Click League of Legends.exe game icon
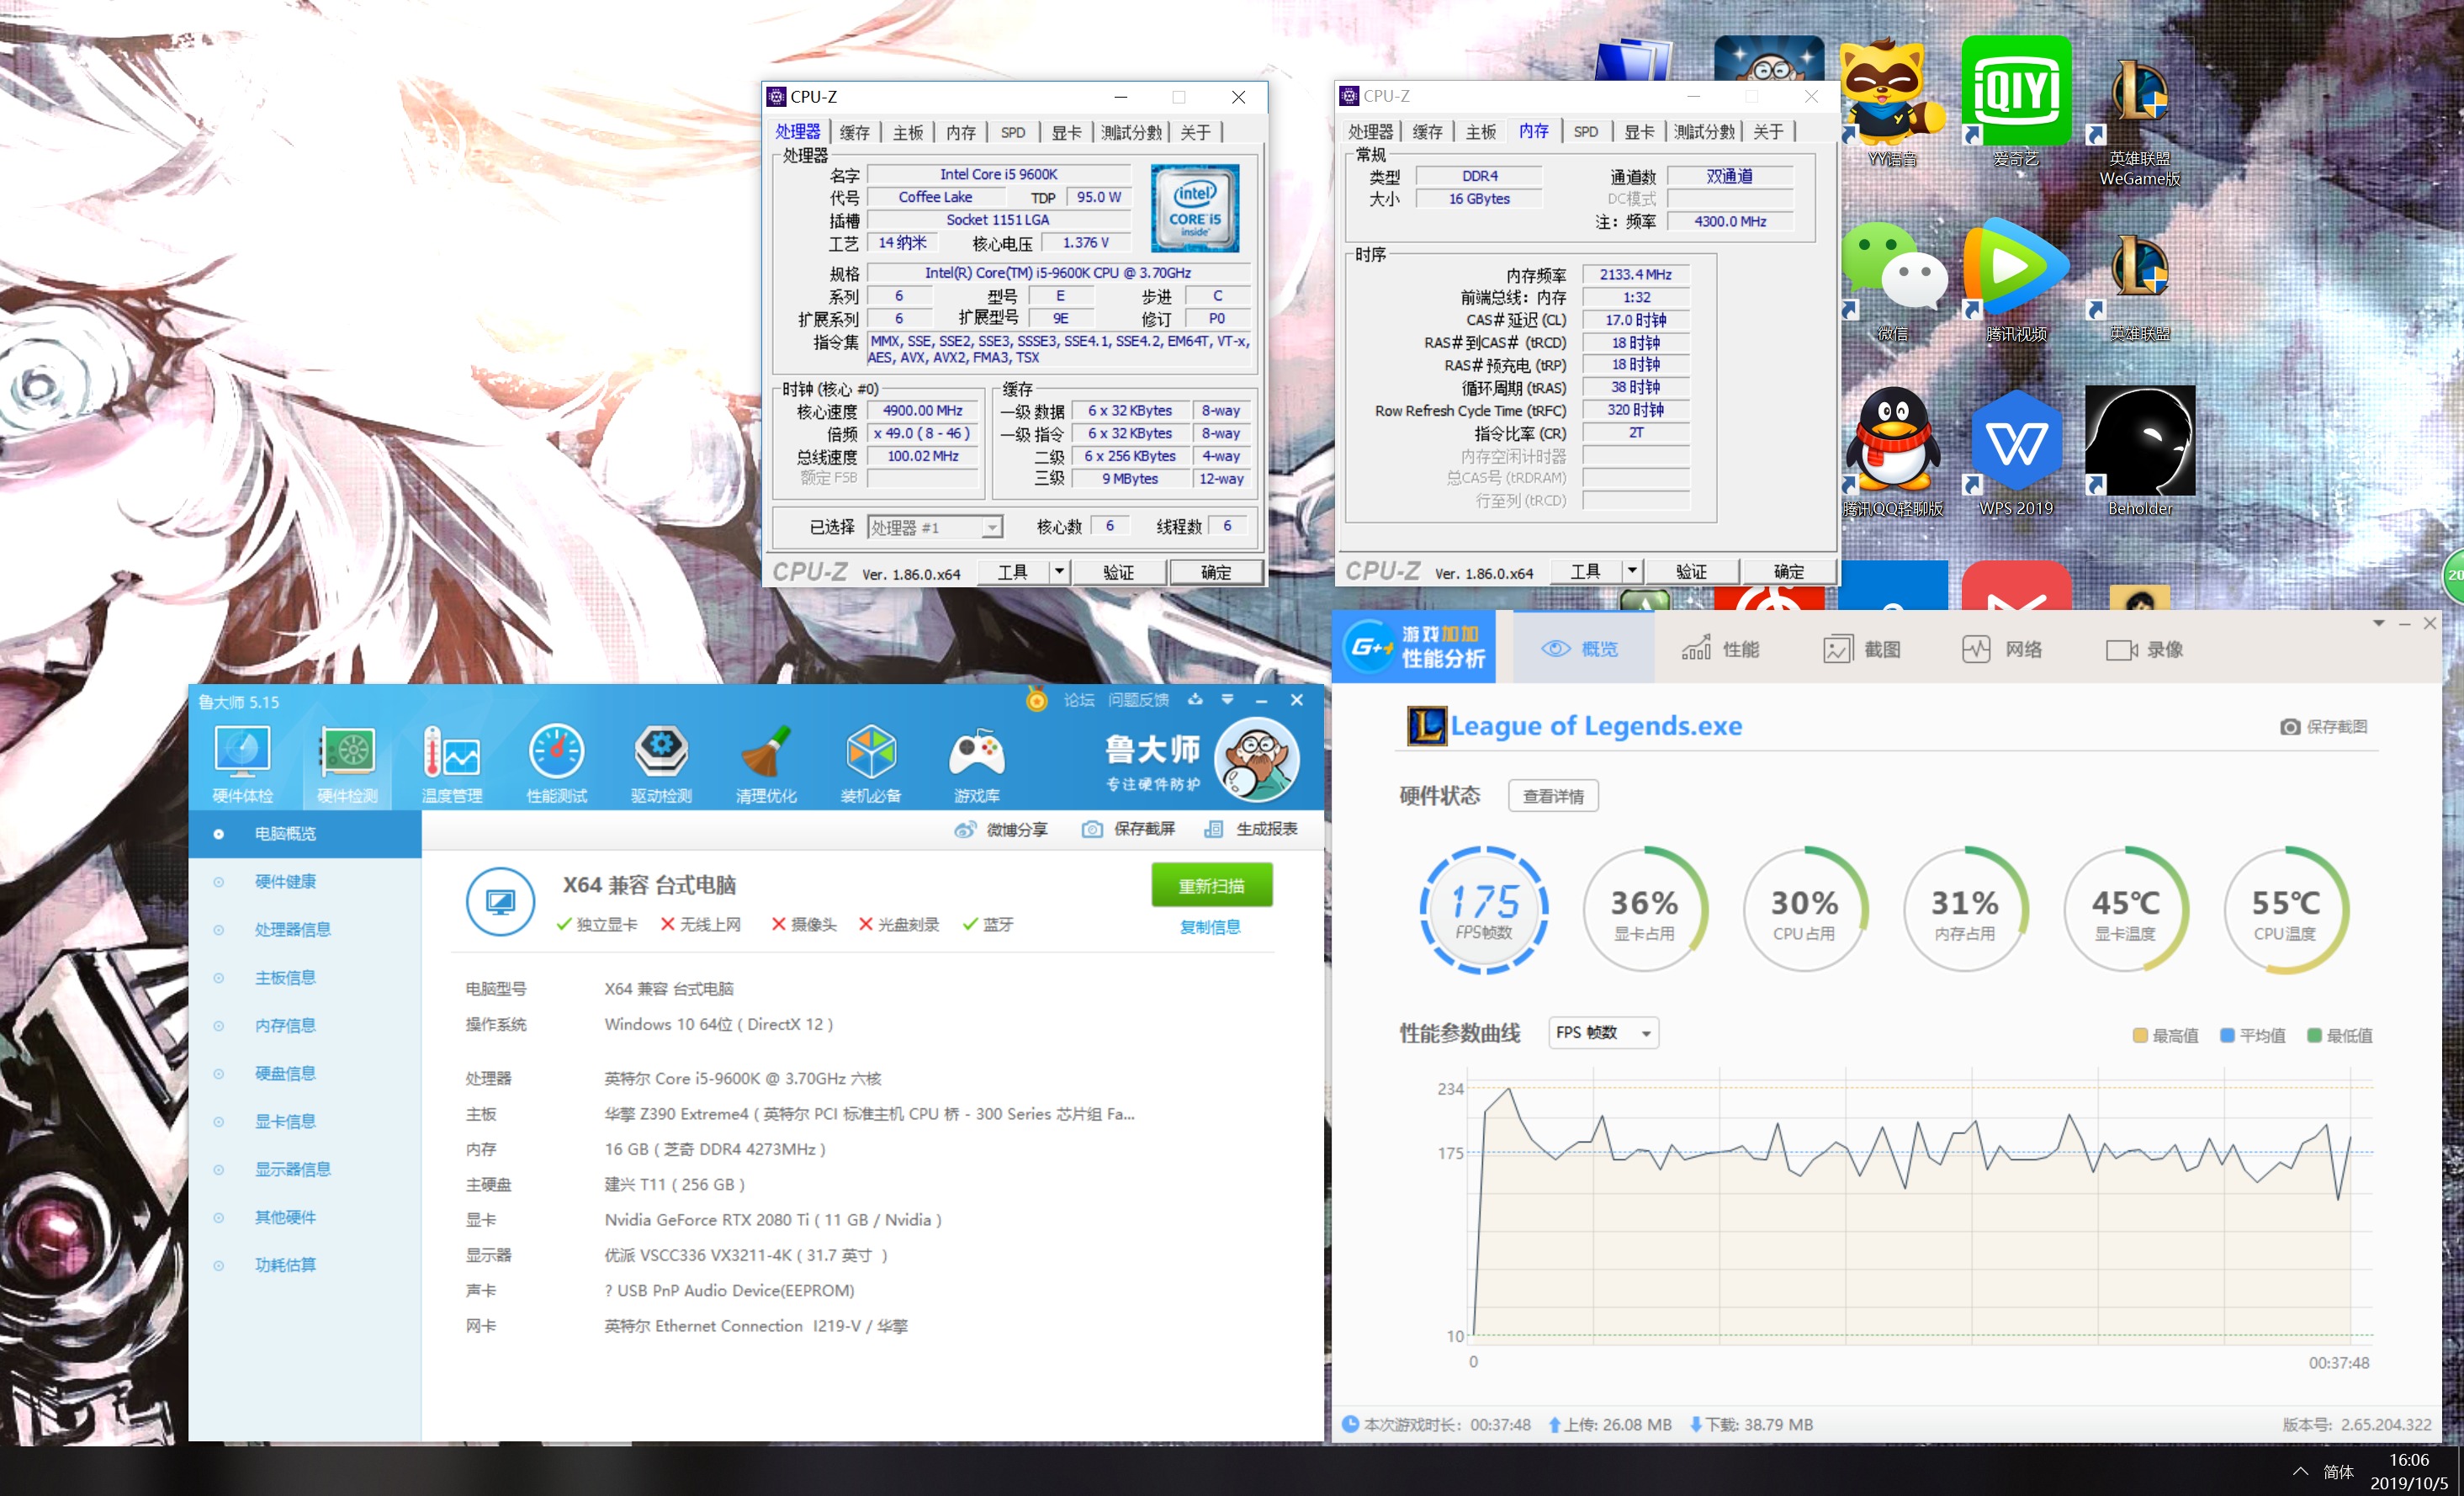The height and width of the screenshot is (1496, 2464). pos(1427,726)
